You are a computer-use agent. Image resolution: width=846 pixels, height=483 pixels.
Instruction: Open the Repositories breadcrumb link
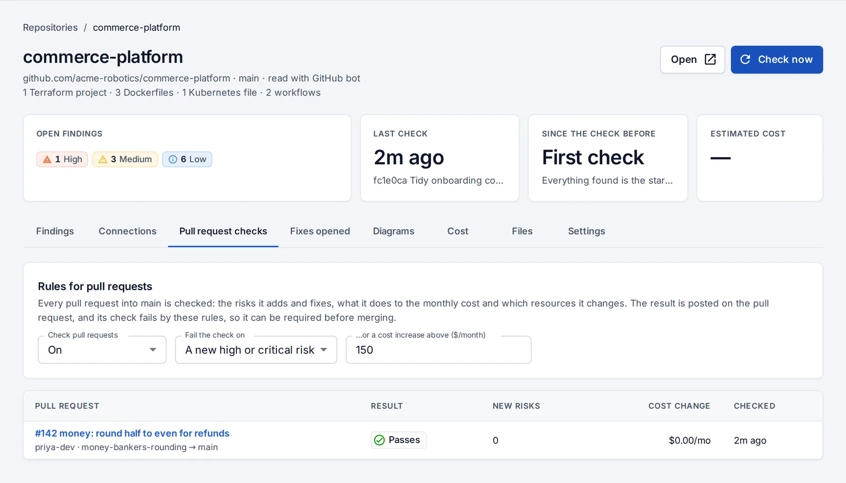coord(50,27)
